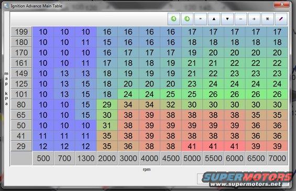Viewport: 296px width, 191px height.
Task: Click the add (plus) toolbar button
Action: pos(254,19)
